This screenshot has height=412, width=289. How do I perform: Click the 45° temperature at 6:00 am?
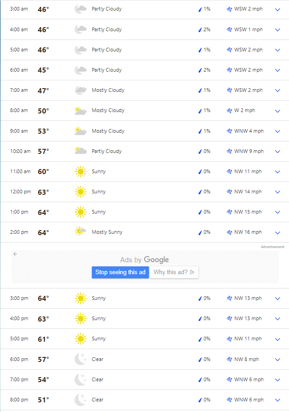pyautogui.click(x=43, y=70)
